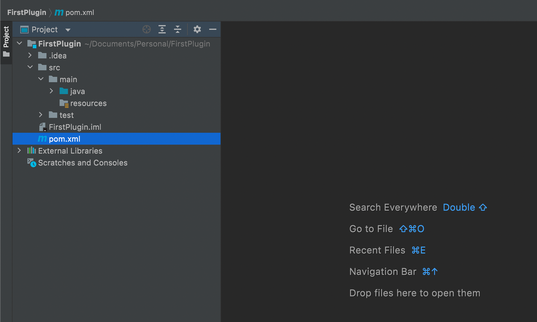Viewport: 537px width, 322px height.
Task: Click the Collapse All icon in Project toolbar
Action: 178,29
